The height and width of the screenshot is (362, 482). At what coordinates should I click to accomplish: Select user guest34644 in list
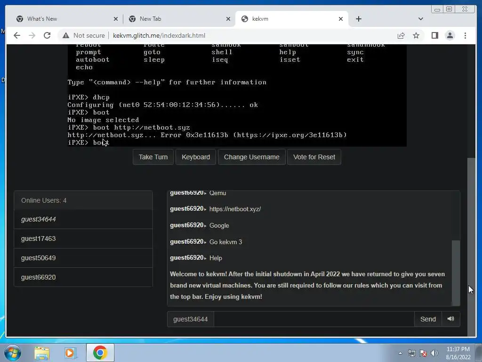[x=83, y=220]
